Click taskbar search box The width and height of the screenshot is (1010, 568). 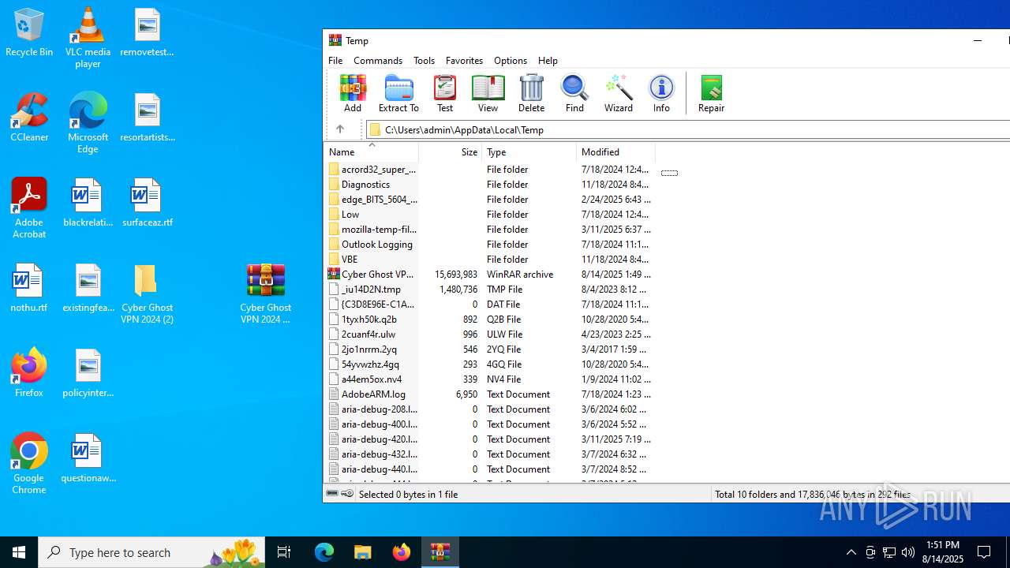[x=151, y=552]
